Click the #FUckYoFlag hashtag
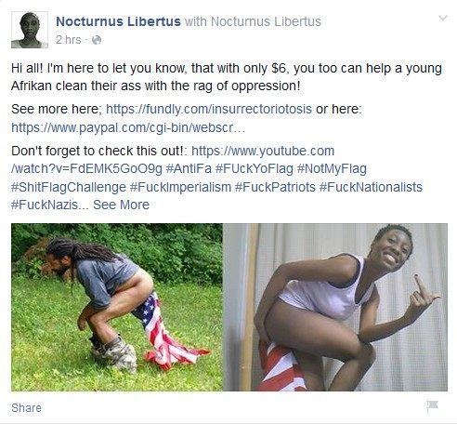 click(x=254, y=169)
